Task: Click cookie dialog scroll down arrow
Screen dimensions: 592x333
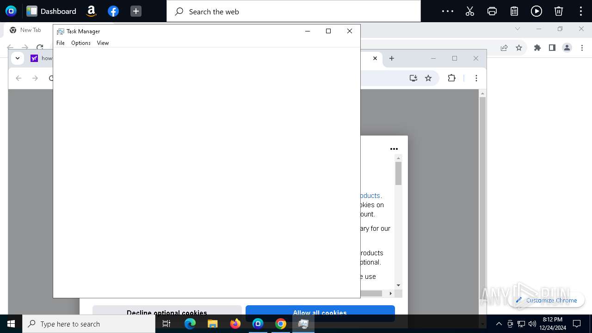Action: click(399, 286)
